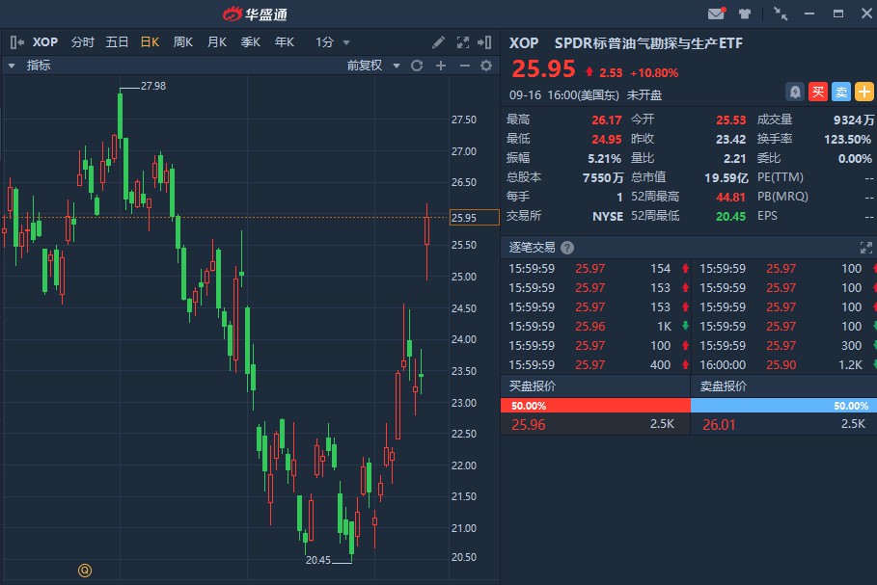
Task: Set a price alert bell
Action: [x=795, y=92]
